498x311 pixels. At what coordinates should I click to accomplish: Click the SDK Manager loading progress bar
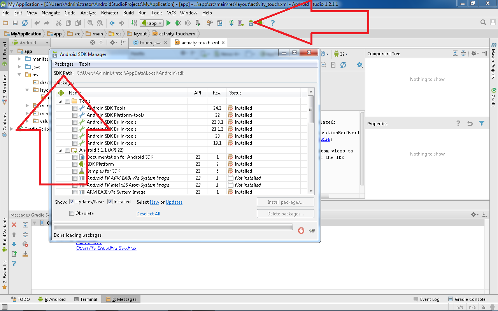[x=173, y=227]
